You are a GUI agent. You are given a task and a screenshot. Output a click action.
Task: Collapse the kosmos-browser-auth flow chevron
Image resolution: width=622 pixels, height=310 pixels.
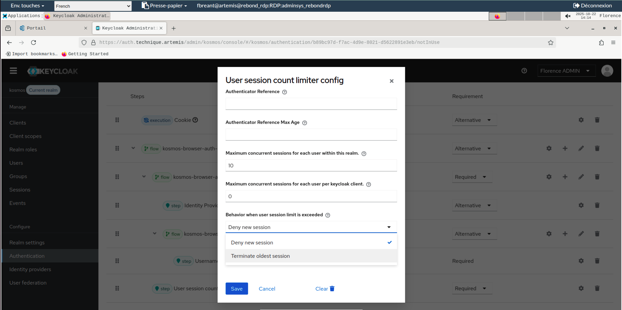133,148
